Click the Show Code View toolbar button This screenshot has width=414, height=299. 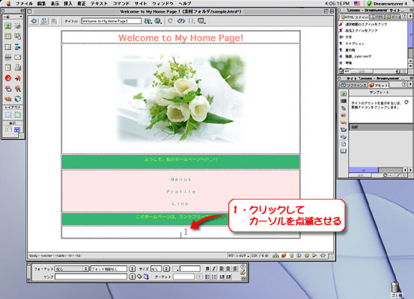point(34,21)
